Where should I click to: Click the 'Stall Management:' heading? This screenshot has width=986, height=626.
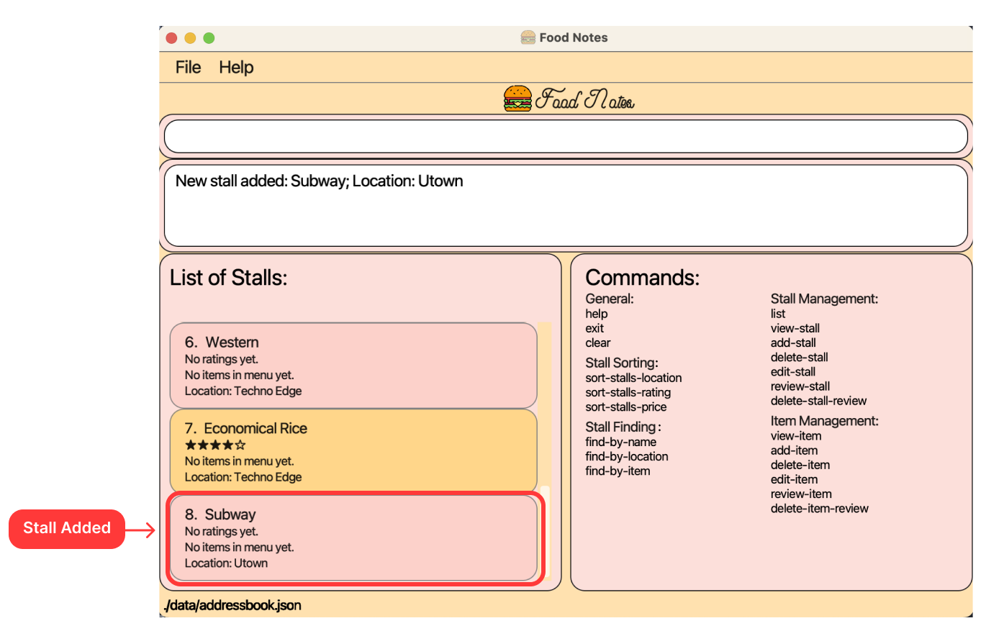825,298
